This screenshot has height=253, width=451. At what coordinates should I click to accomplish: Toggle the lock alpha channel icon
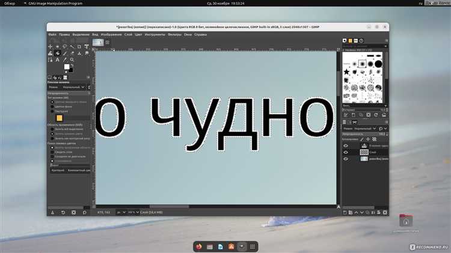pos(374,139)
